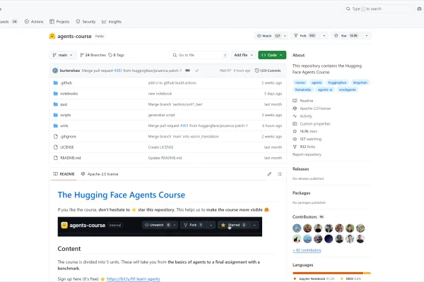Click the .gitignore file icon
This screenshot has height=282, width=424.
pyautogui.click(x=56, y=137)
